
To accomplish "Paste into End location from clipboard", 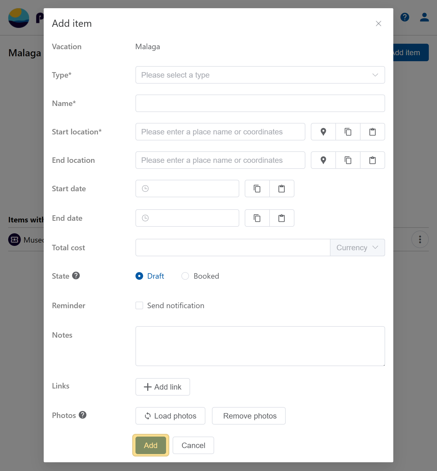I will 373,160.
